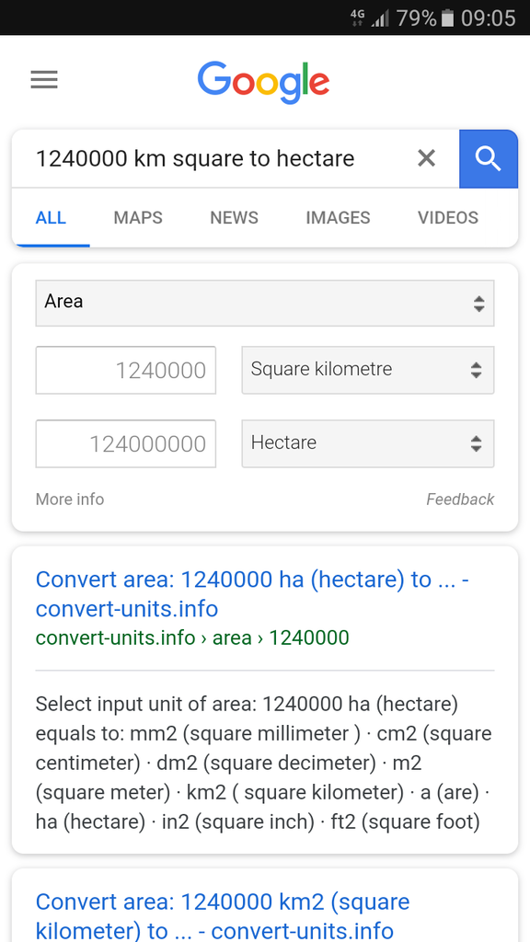The height and width of the screenshot is (942, 530).
Task: Click the More info link
Action: (70, 500)
